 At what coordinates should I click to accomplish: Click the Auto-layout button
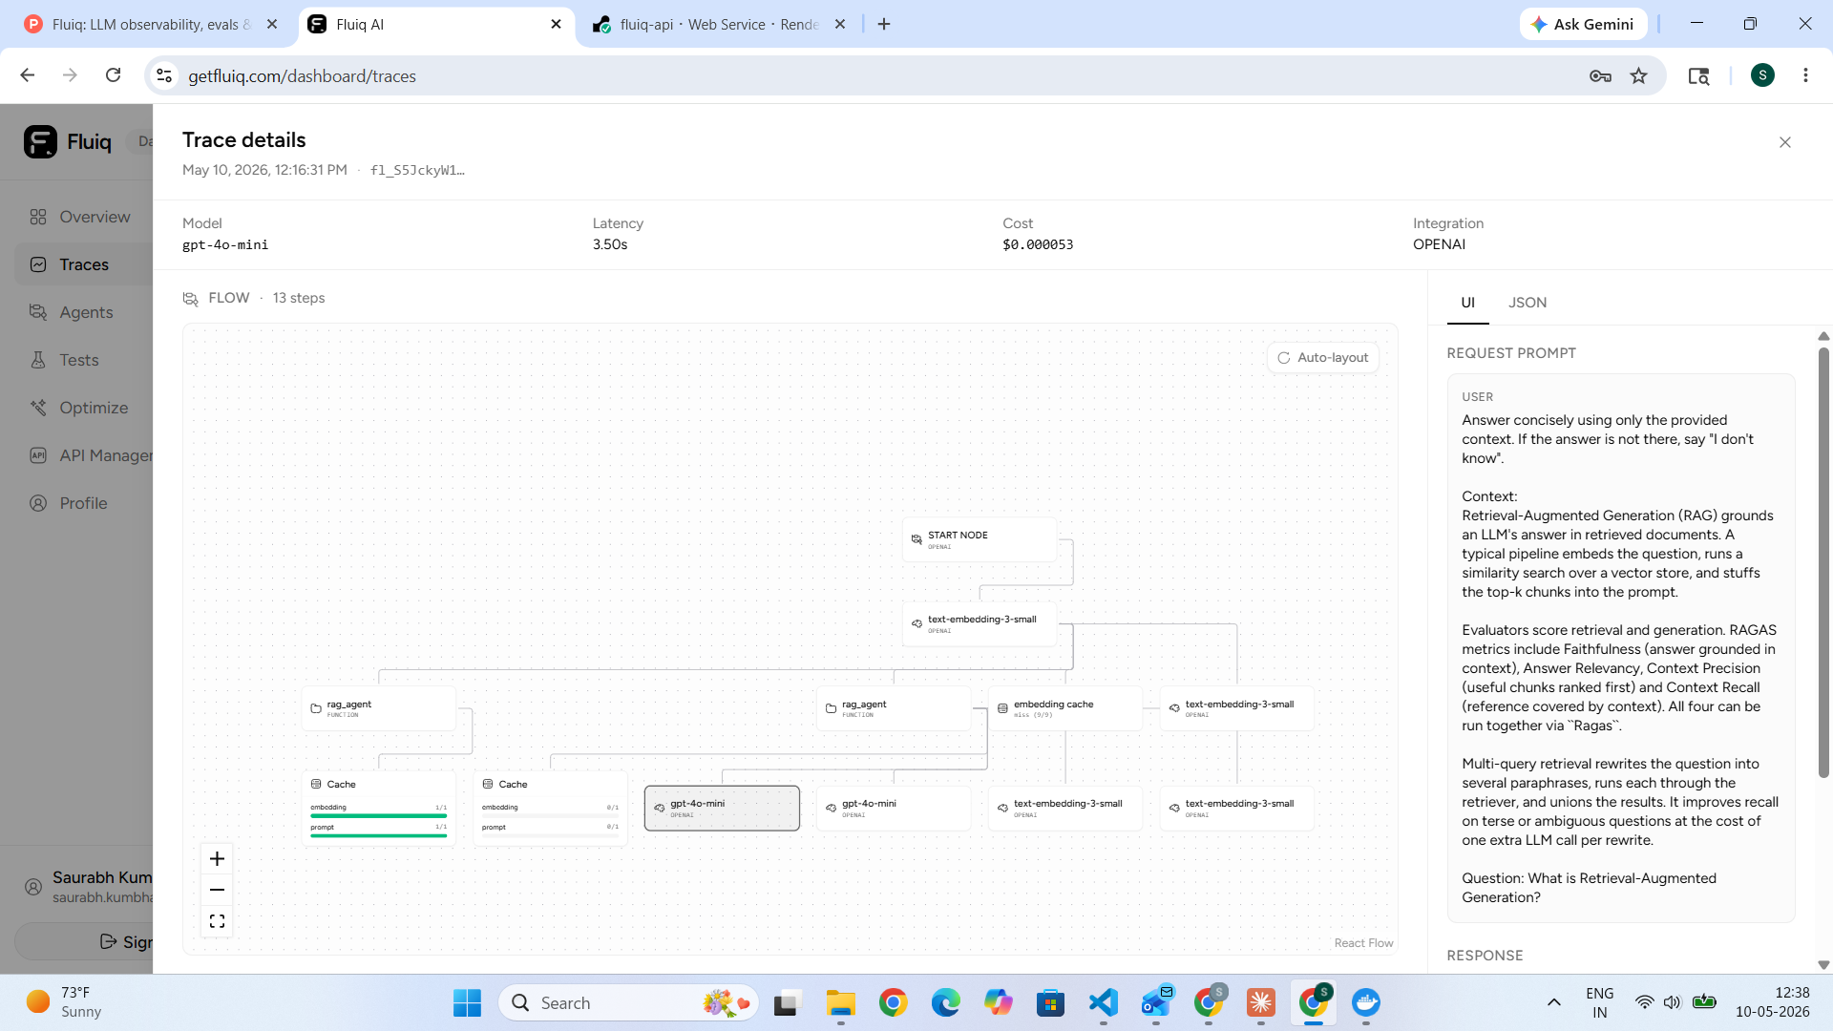(1322, 357)
